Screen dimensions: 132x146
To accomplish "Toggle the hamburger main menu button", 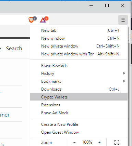I will click(123, 20).
